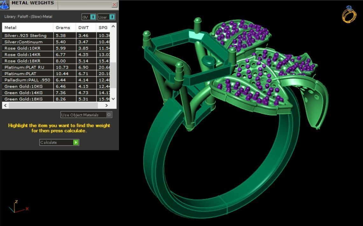Click the table scroll down arrow

113,99
